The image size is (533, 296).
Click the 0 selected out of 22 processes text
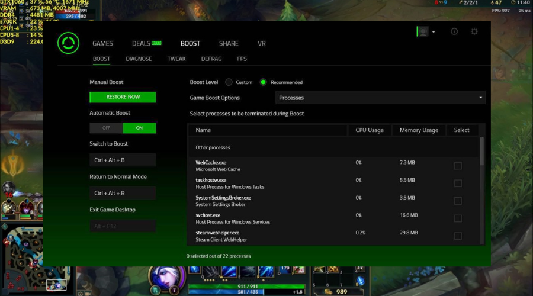click(218, 256)
